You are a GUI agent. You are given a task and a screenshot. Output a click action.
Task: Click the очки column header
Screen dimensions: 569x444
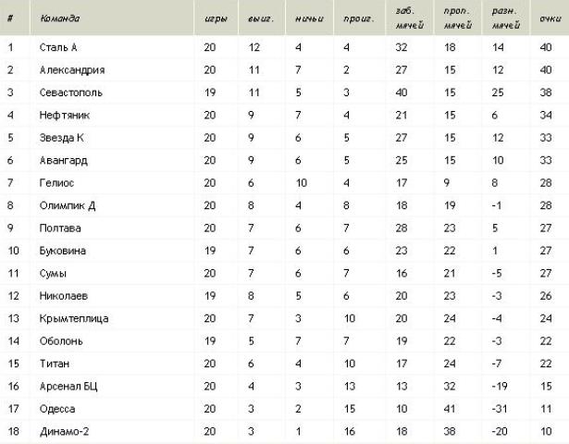point(550,18)
